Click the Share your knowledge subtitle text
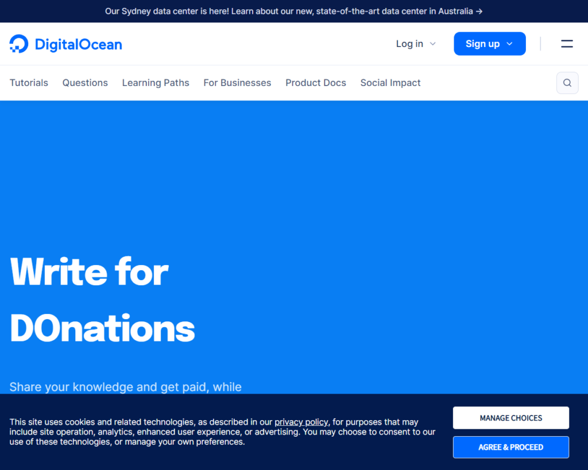This screenshot has width=588, height=470. (125, 387)
